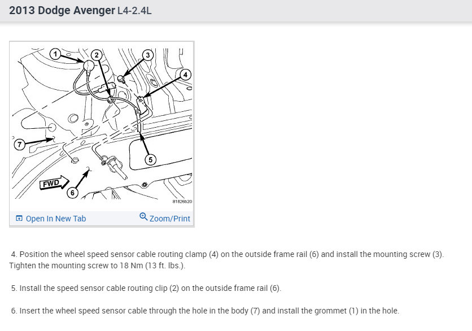The width and height of the screenshot is (472, 331).
Task: Select callout 6 for the frame rail
Action: tap(72, 193)
